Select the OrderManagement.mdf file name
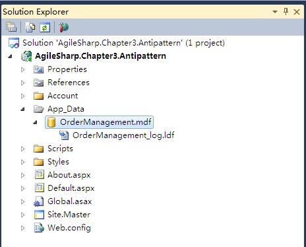This screenshot has width=306, height=247. coord(106,122)
